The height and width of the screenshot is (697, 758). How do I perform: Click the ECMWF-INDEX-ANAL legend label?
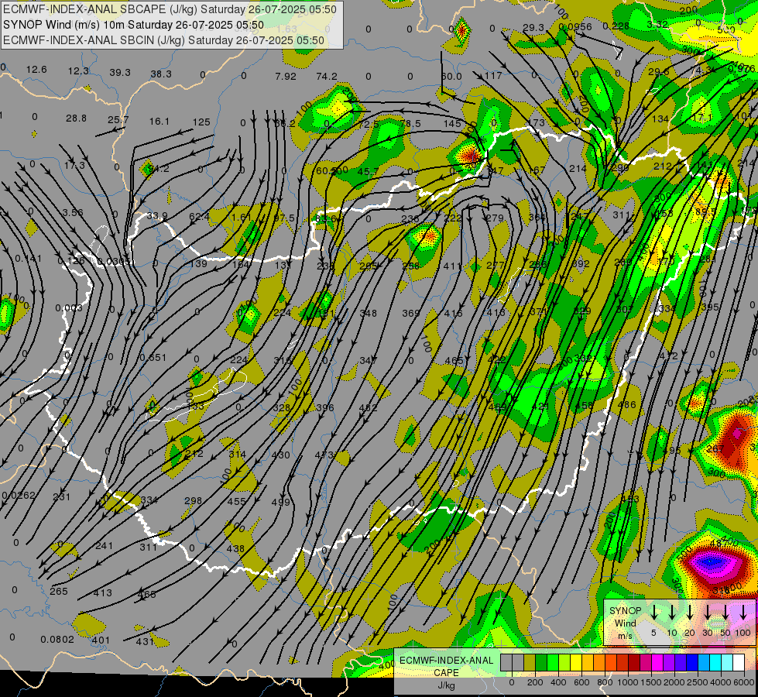click(446, 661)
